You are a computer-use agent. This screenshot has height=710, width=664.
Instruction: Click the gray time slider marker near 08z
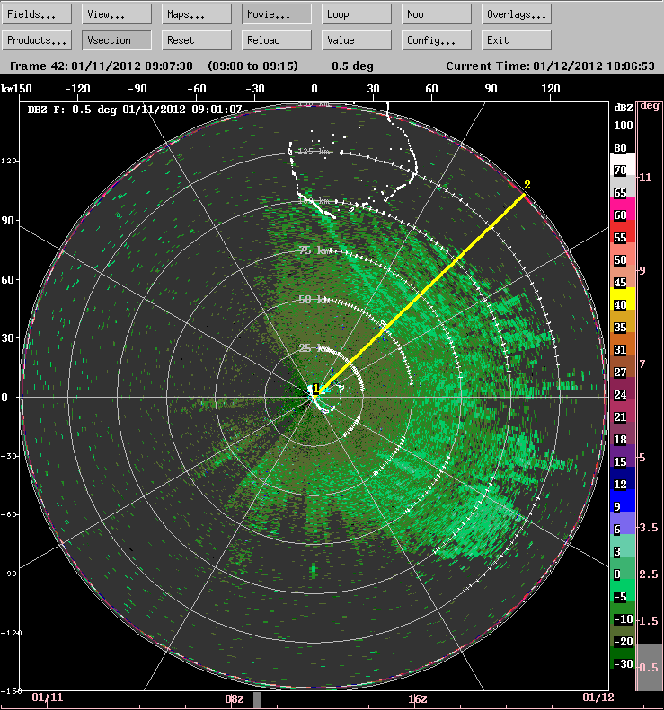click(257, 699)
